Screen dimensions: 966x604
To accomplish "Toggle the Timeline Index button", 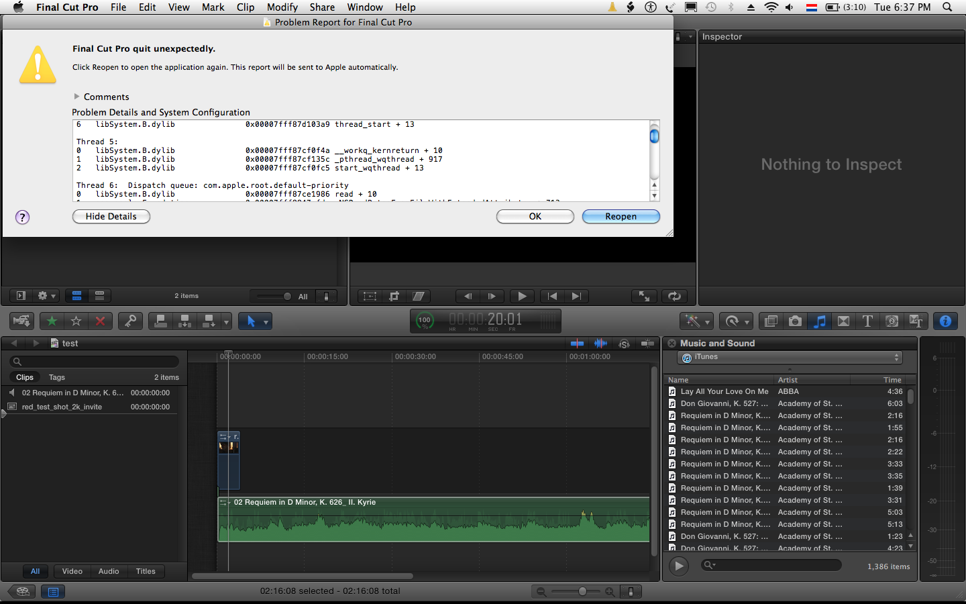I will (x=53, y=591).
